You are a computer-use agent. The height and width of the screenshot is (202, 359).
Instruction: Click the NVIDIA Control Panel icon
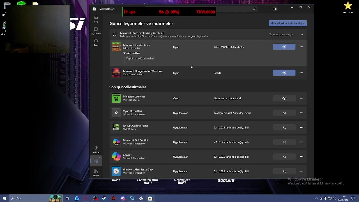tap(116, 128)
